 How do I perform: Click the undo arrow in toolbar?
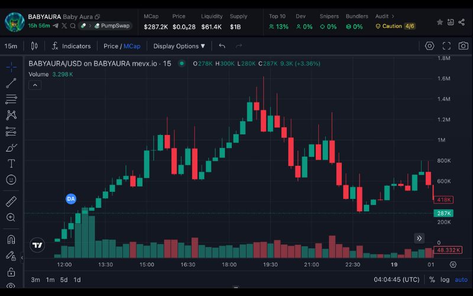222,46
